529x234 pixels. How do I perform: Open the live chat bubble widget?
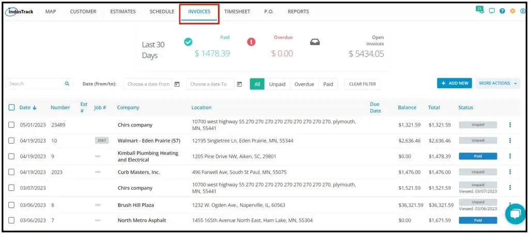click(516, 214)
